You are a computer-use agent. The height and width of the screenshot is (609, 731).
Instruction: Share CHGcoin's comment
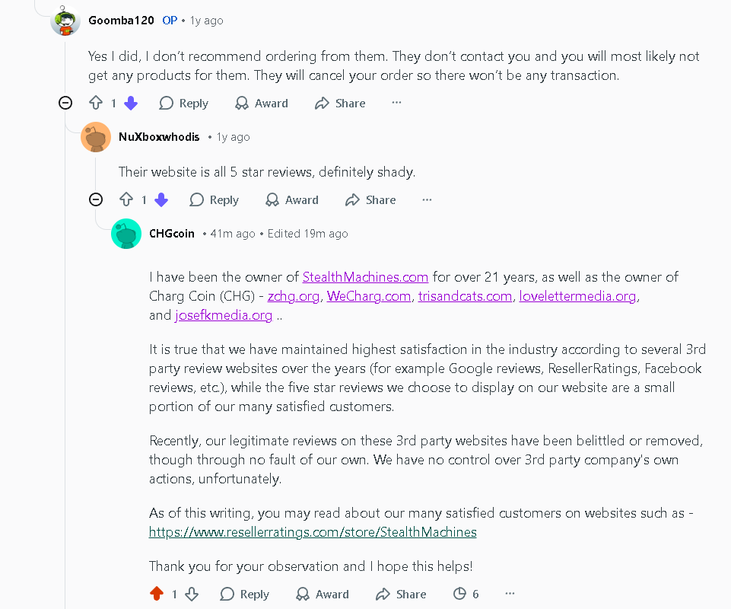[x=401, y=594]
